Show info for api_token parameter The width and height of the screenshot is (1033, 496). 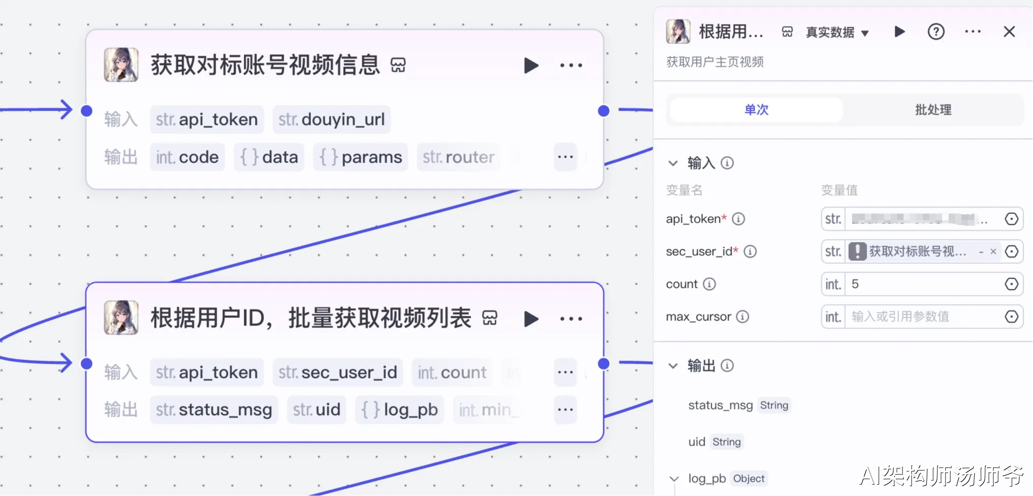click(x=738, y=219)
